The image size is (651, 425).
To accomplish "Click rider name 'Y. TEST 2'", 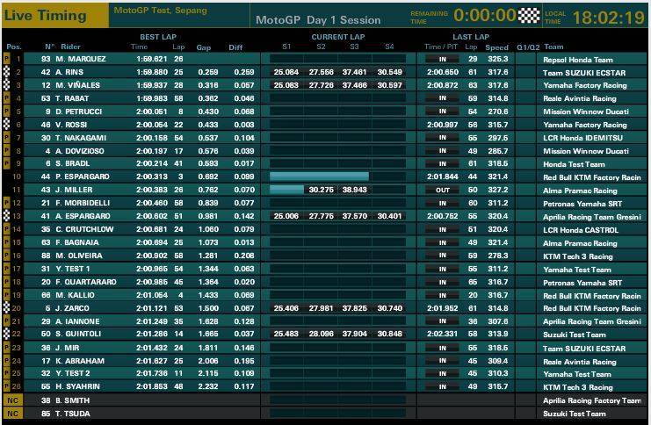I will [x=73, y=373].
